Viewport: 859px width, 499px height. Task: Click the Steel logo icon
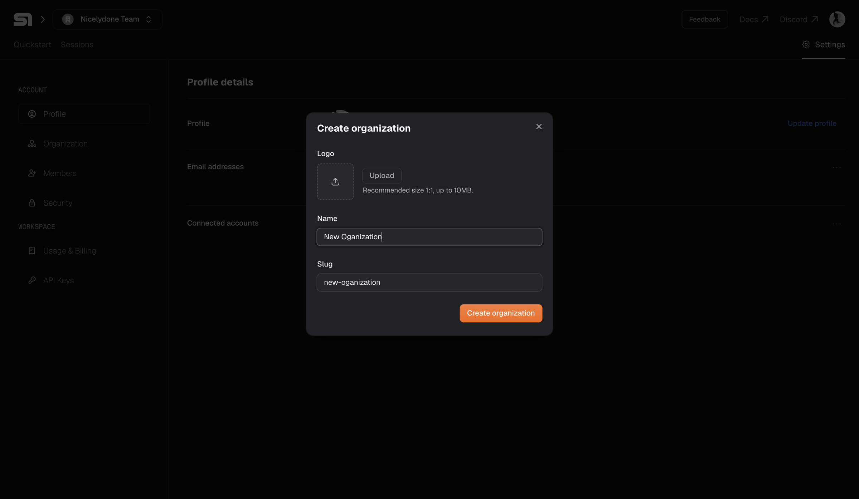coord(23,19)
